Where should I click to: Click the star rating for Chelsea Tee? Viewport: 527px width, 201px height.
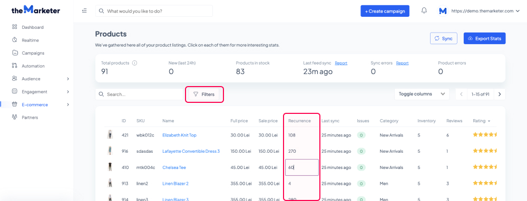click(484, 167)
